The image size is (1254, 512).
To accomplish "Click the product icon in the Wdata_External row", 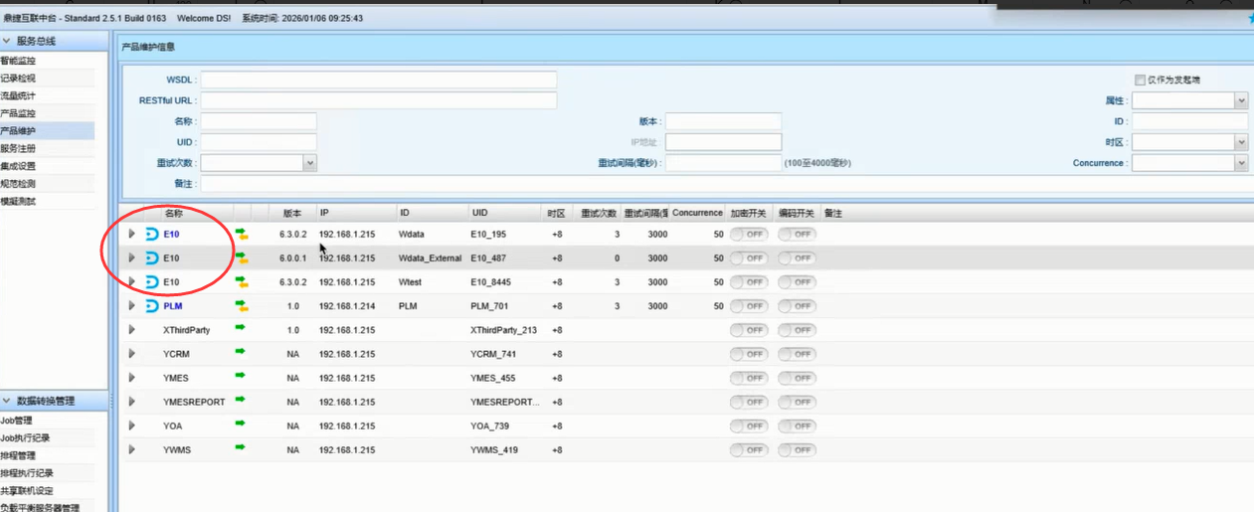I will (152, 257).
